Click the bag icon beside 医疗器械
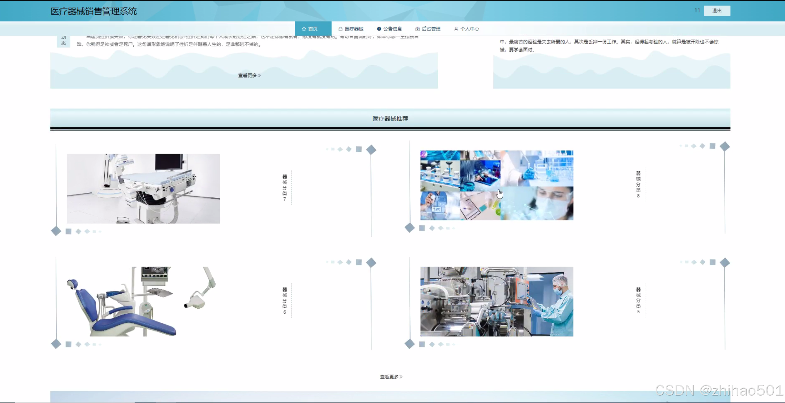Viewport: 785px width, 403px height. [340, 29]
